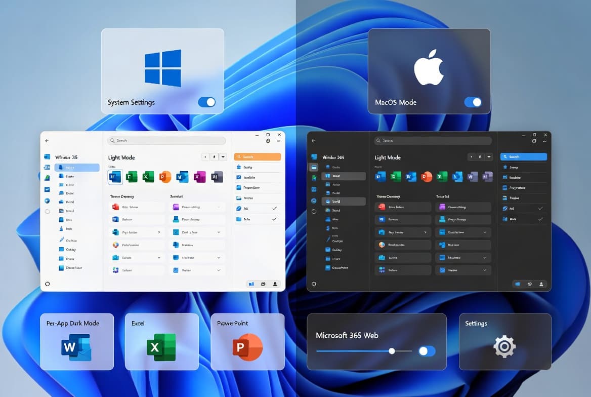Expand chevron on last right-column row in dark window

[485, 270]
